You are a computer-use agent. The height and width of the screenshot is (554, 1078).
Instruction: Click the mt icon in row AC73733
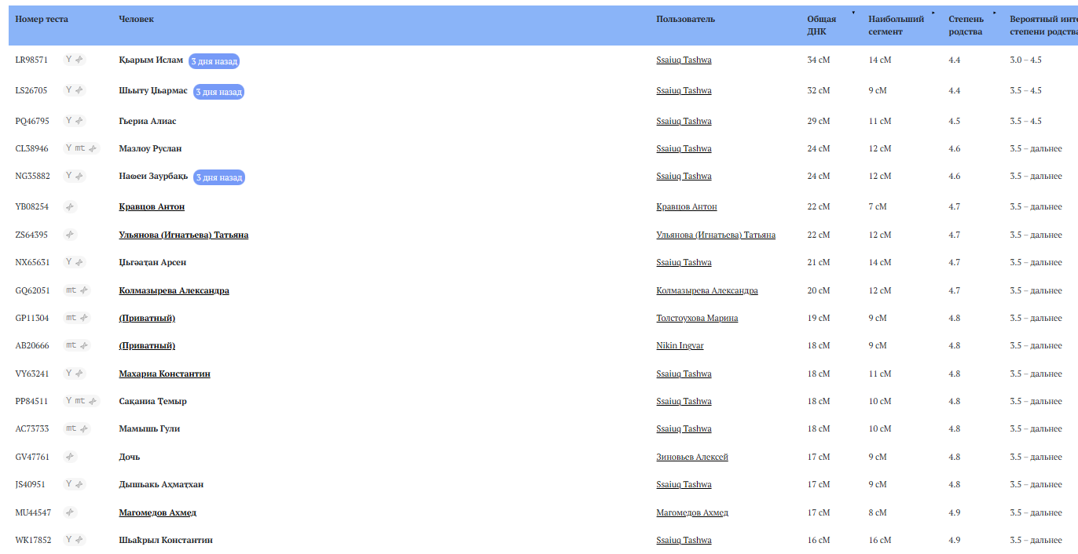pos(71,428)
